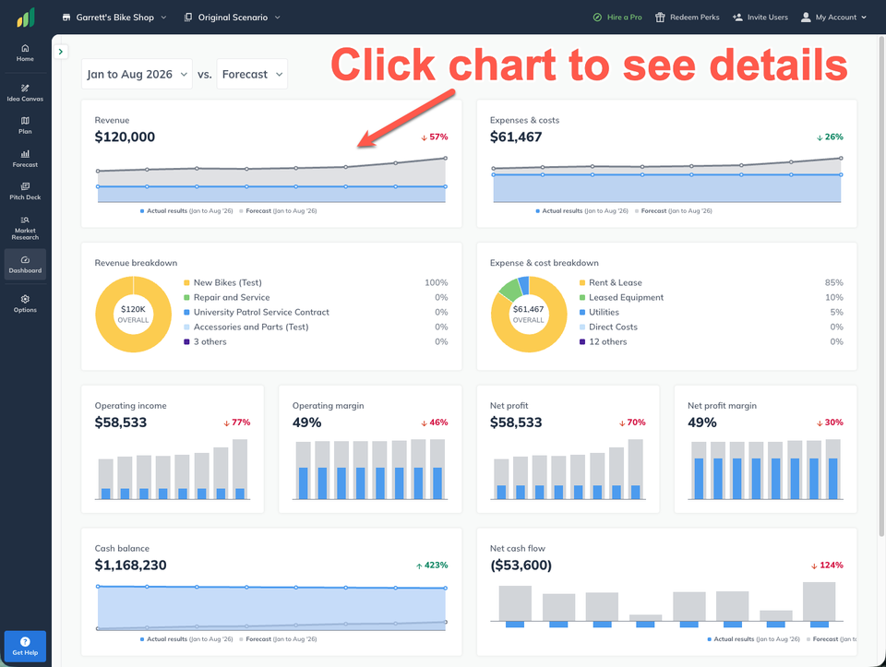
Task: Open the Jan to Aug 2026 date dropdown
Action: tap(137, 74)
